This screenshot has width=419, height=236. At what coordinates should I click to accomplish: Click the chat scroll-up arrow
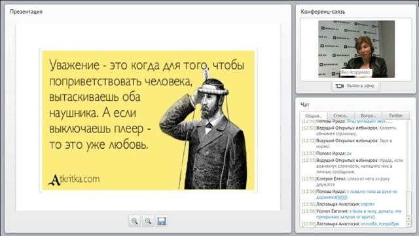click(x=409, y=218)
